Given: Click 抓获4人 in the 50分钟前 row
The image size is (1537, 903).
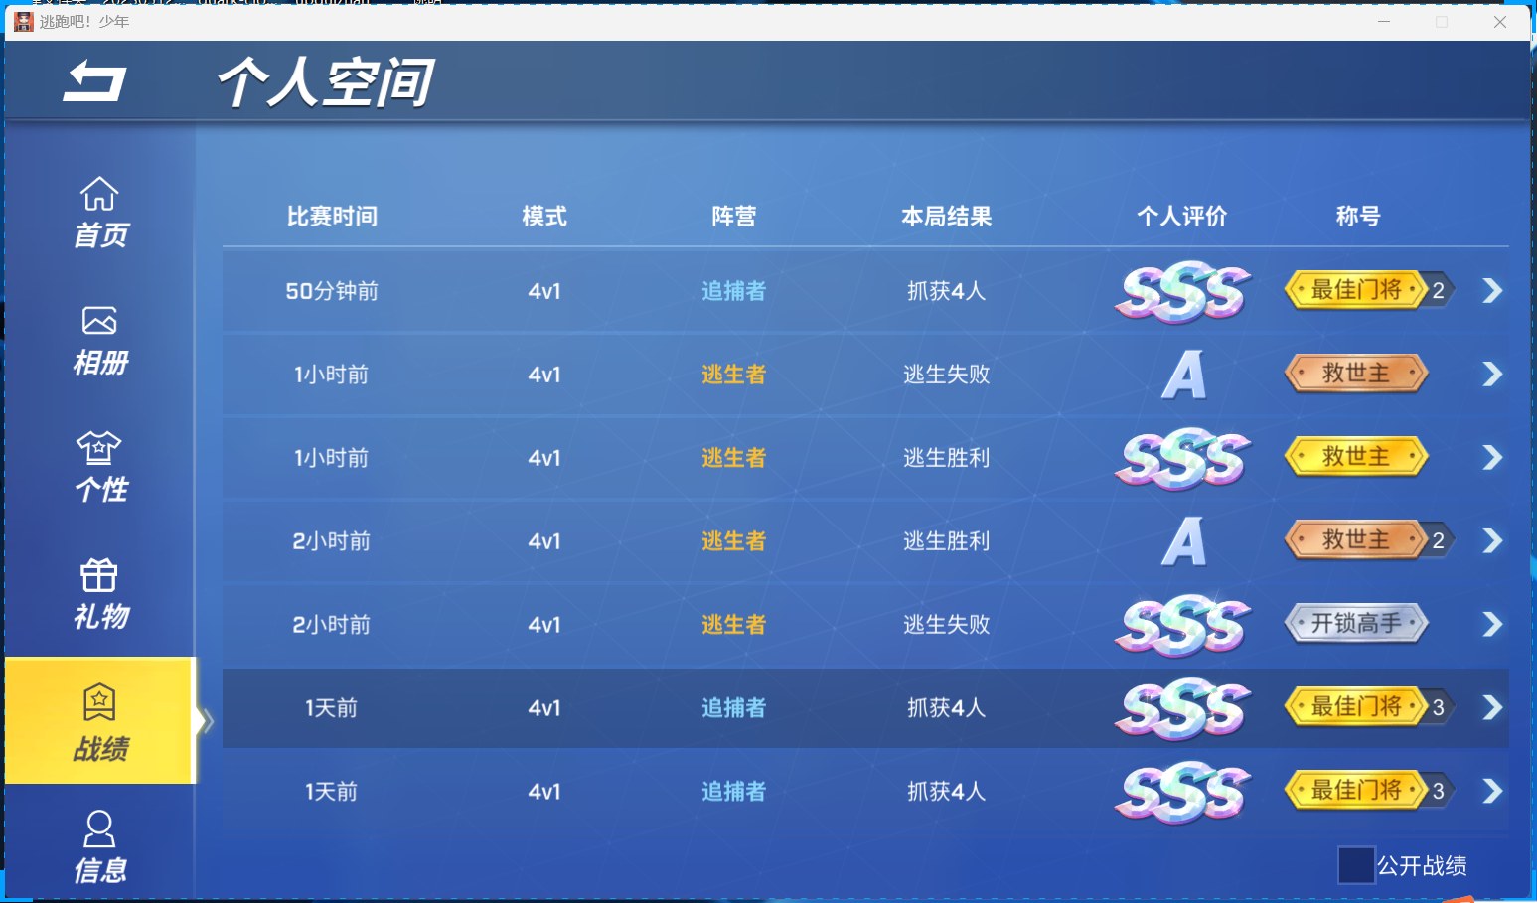Looking at the screenshot, I should pos(947,291).
